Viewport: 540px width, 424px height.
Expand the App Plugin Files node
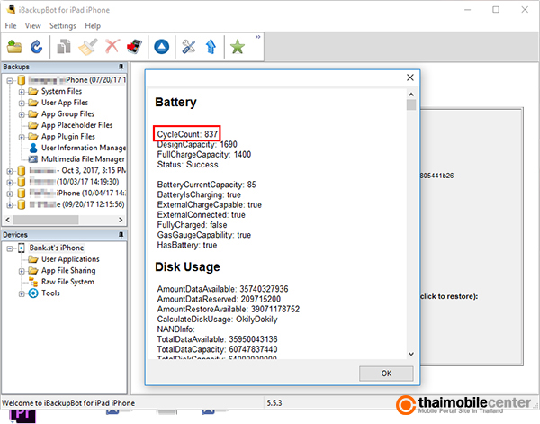(22, 137)
